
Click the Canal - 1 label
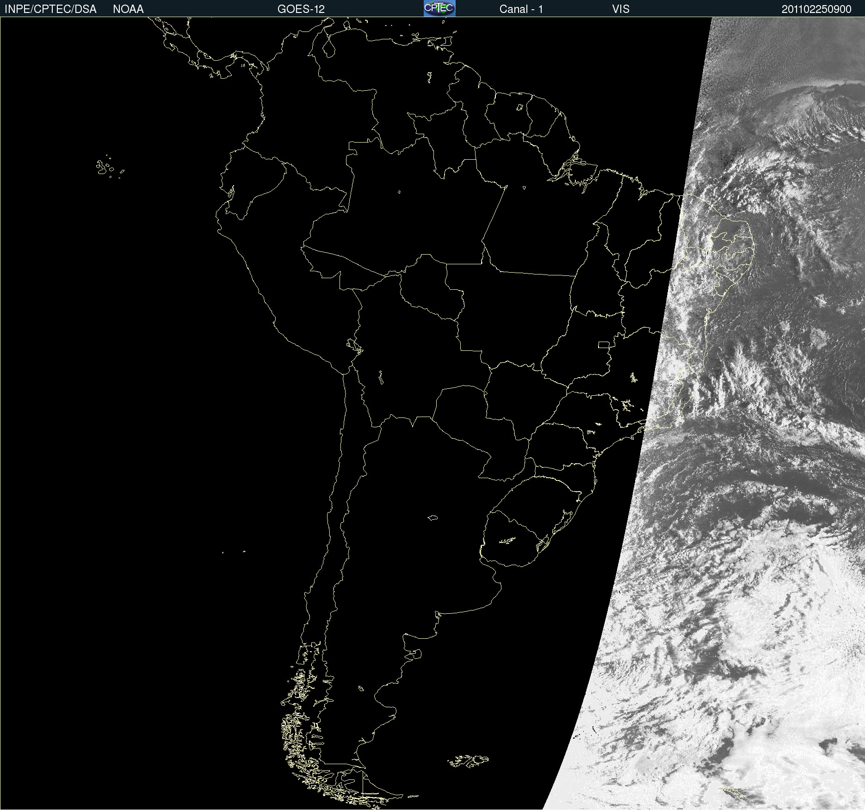click(x=521, y=9)
